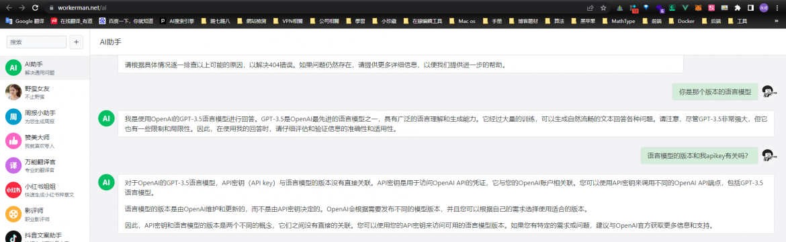Viewport: 786px width, 242px height.
Task: Click the forward navigation arrow
Action: point(21,8)
